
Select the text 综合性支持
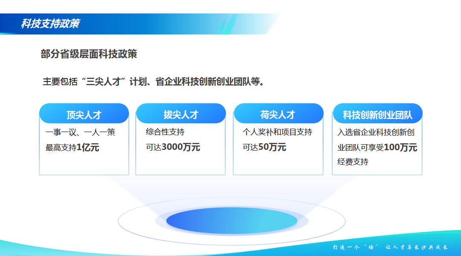[165, 132]
